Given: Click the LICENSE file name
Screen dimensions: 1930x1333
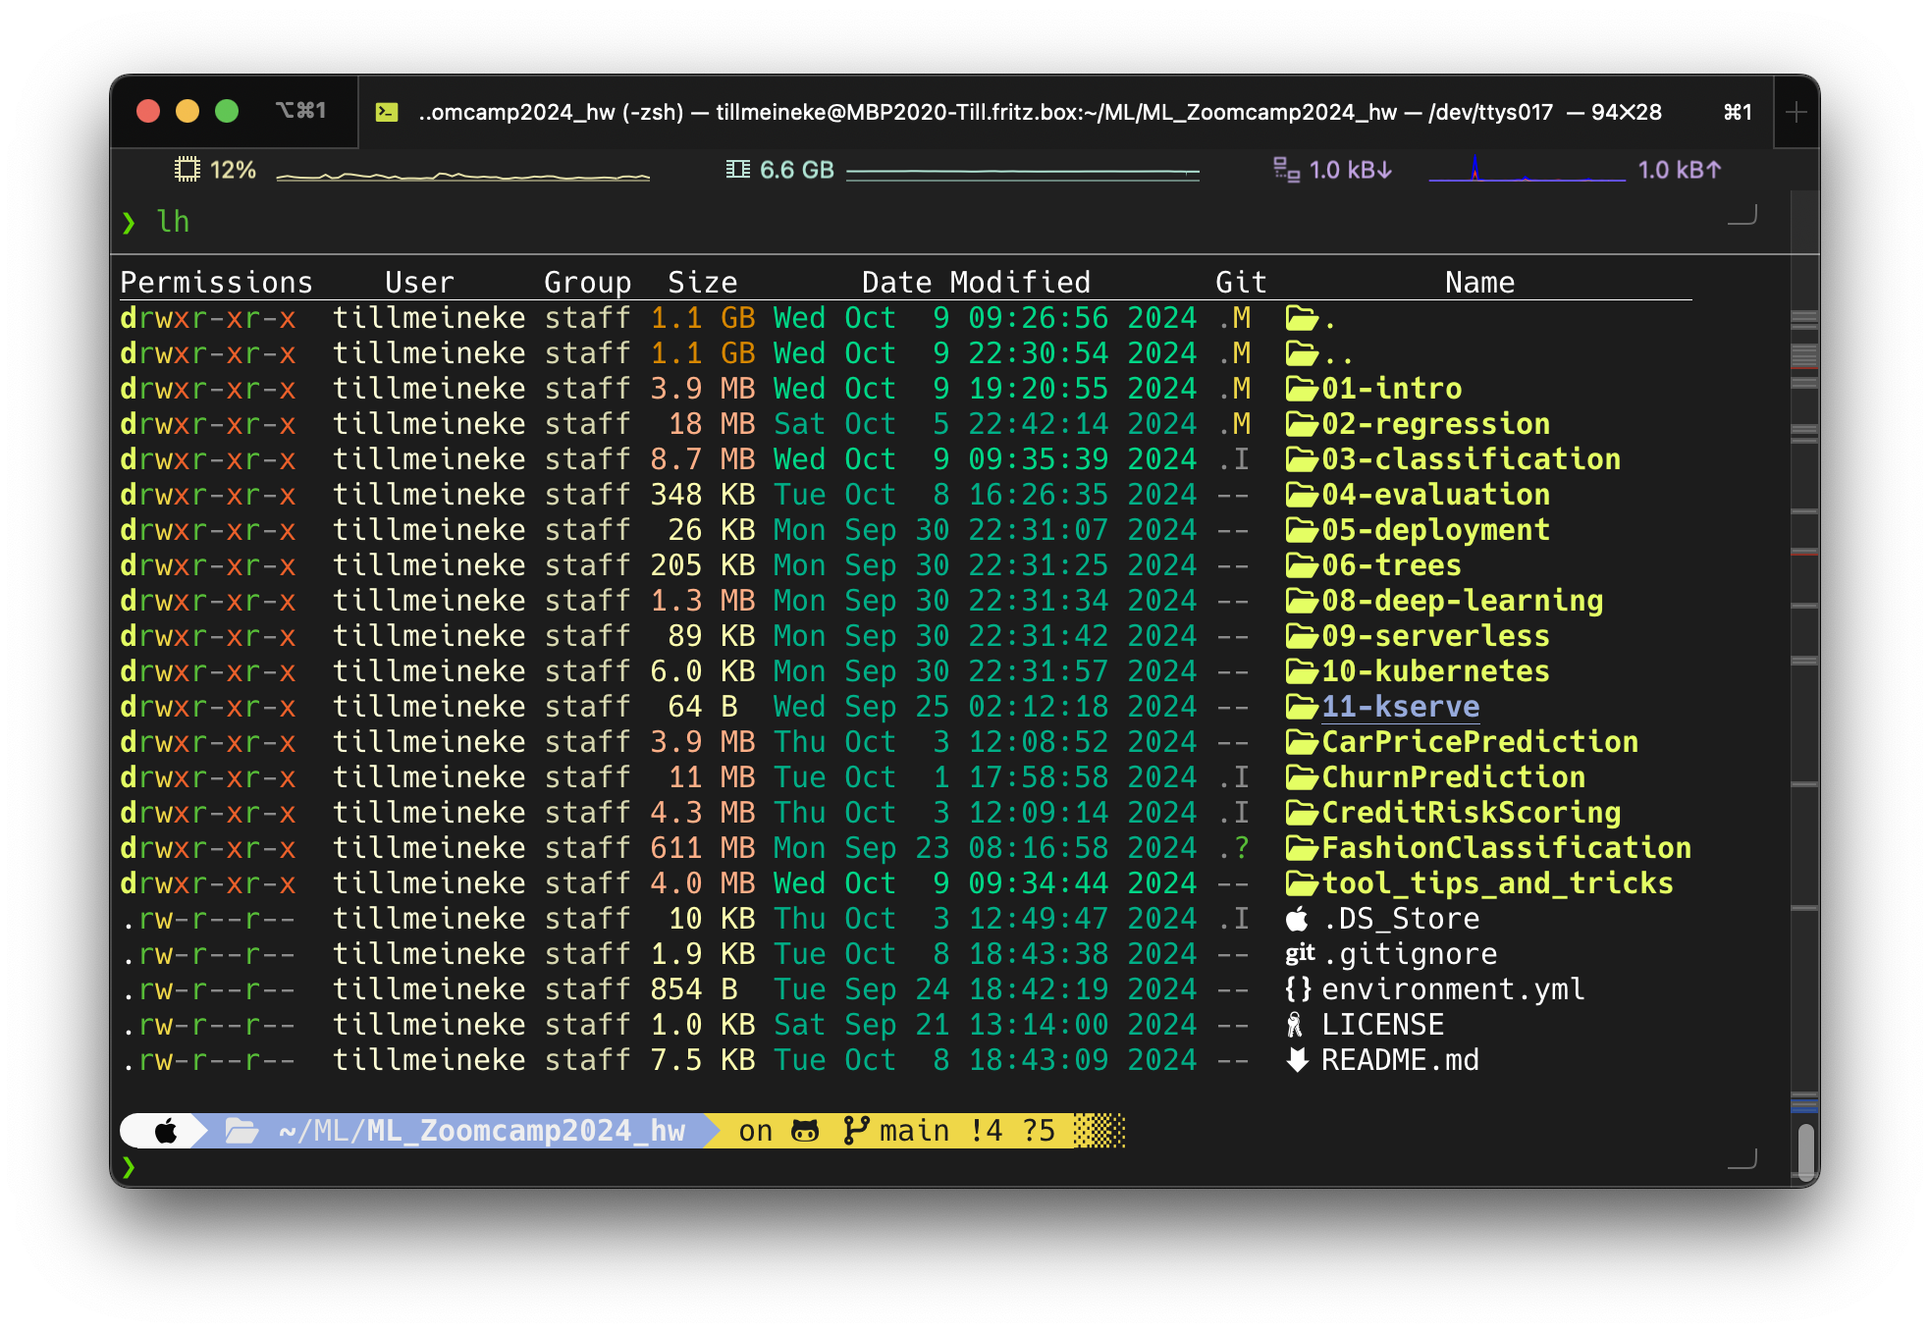Looking at the screenshot, I should point(1382,1025).
